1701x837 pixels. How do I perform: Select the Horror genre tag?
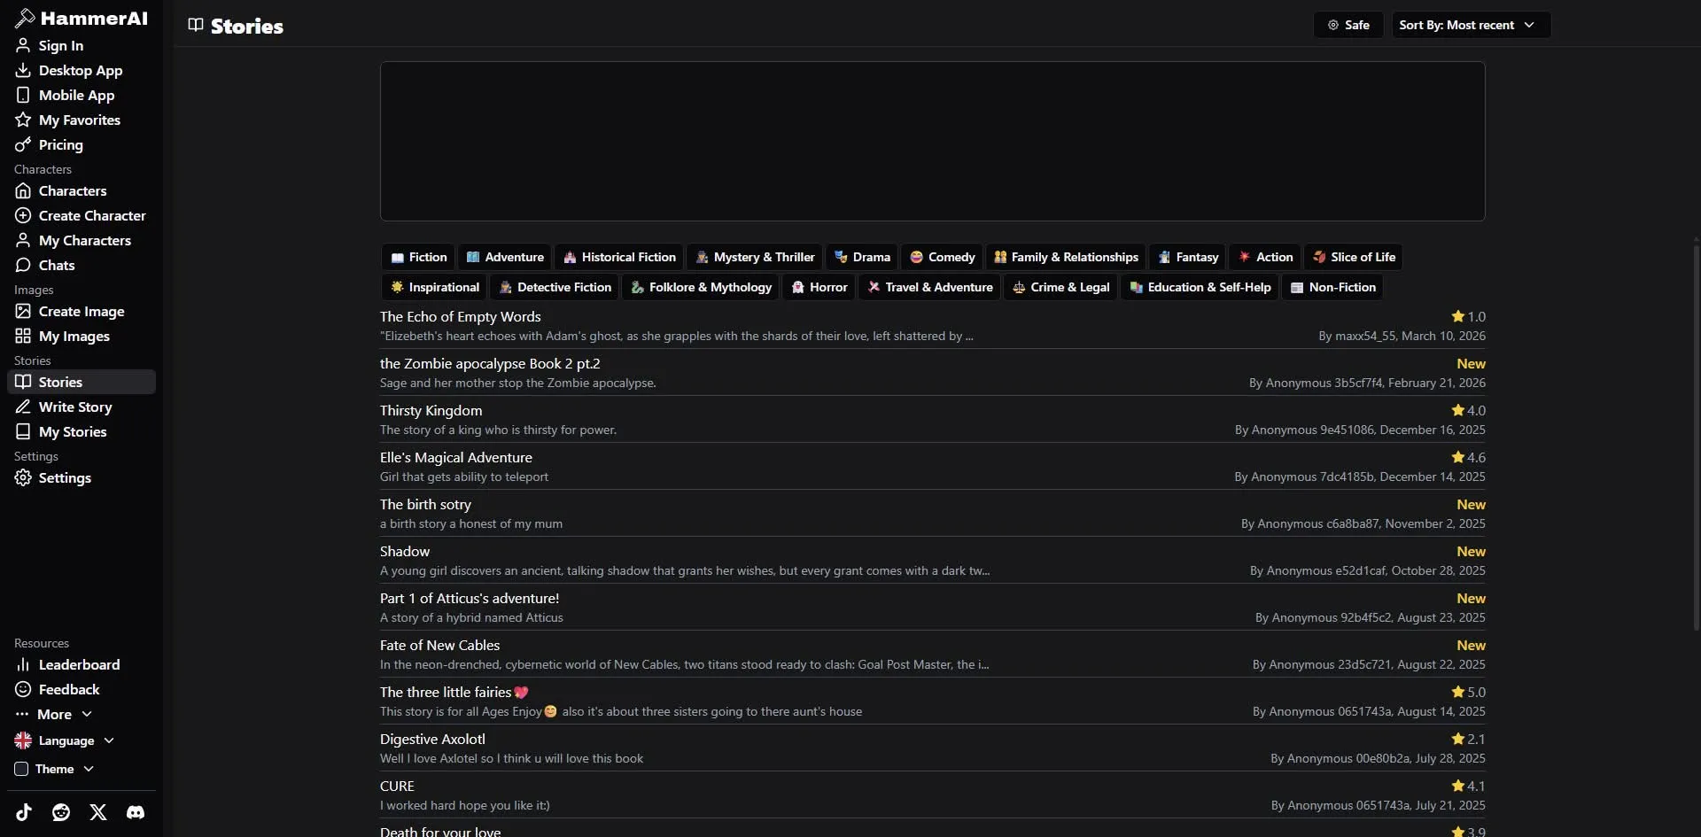(819, 287)
